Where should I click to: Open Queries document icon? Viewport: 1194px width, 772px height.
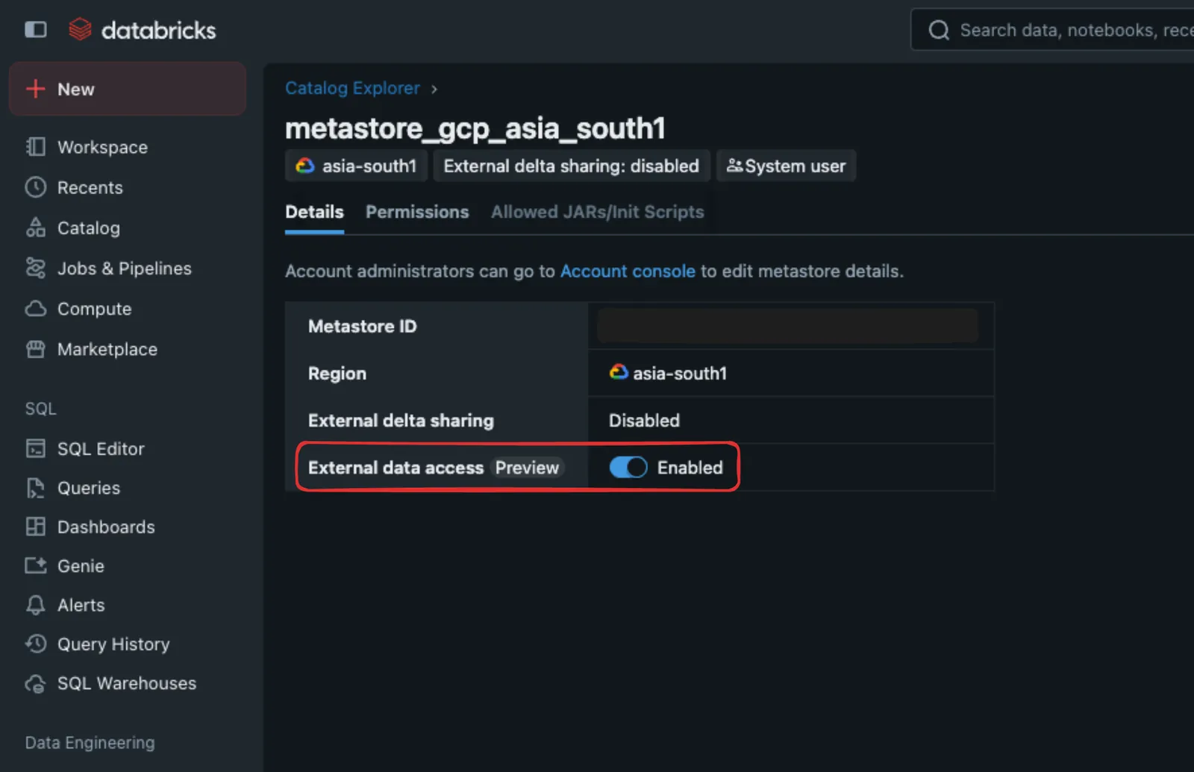click(35, 488)
